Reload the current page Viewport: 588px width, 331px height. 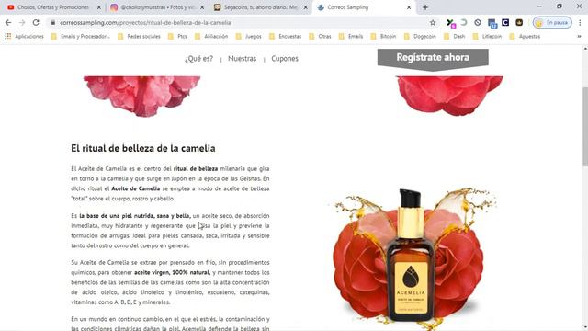(x=36, y=22)
